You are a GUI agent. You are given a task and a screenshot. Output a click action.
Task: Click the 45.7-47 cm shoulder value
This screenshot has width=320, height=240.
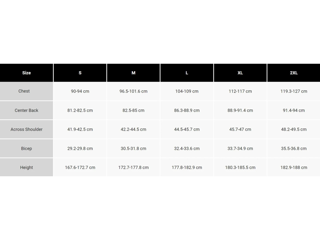point(240,129)
